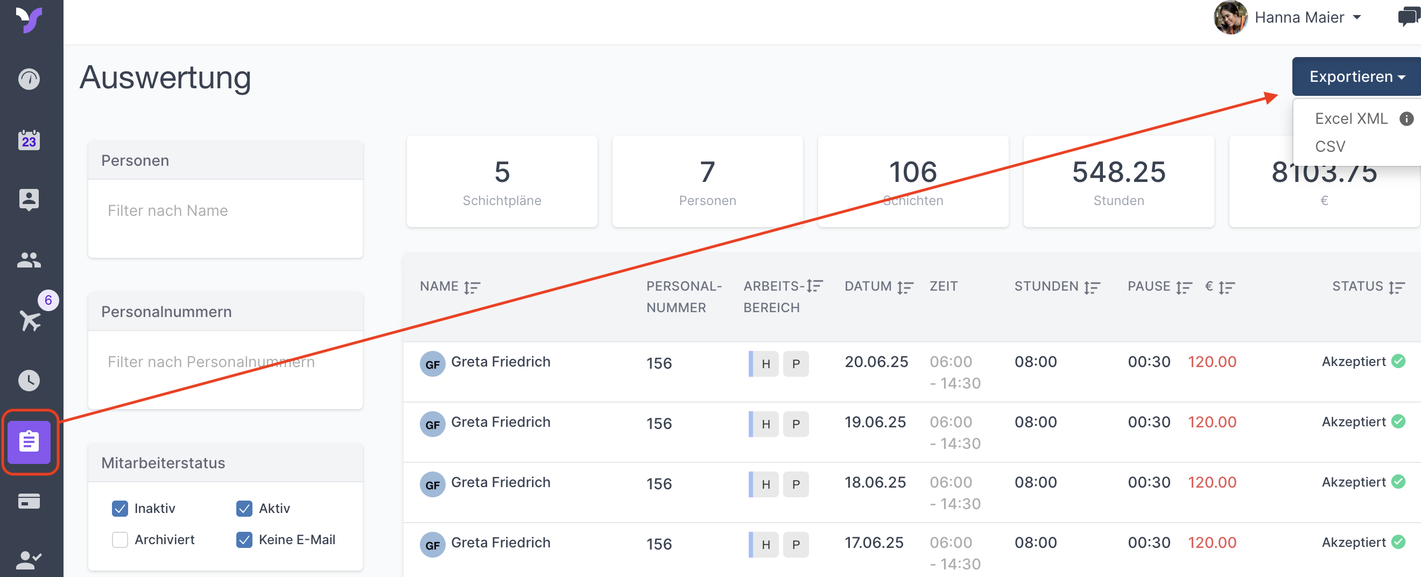
Task: Enable the Archiviert checkbox
Action: pyautogui.click(x=119, y=539)
